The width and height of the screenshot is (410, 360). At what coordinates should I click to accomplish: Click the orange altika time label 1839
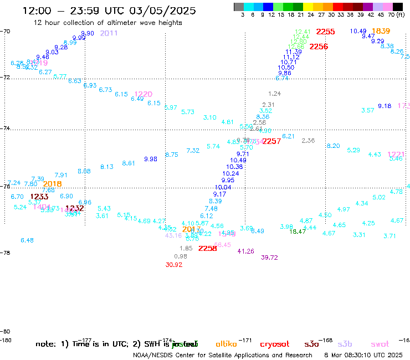point(381,31)
